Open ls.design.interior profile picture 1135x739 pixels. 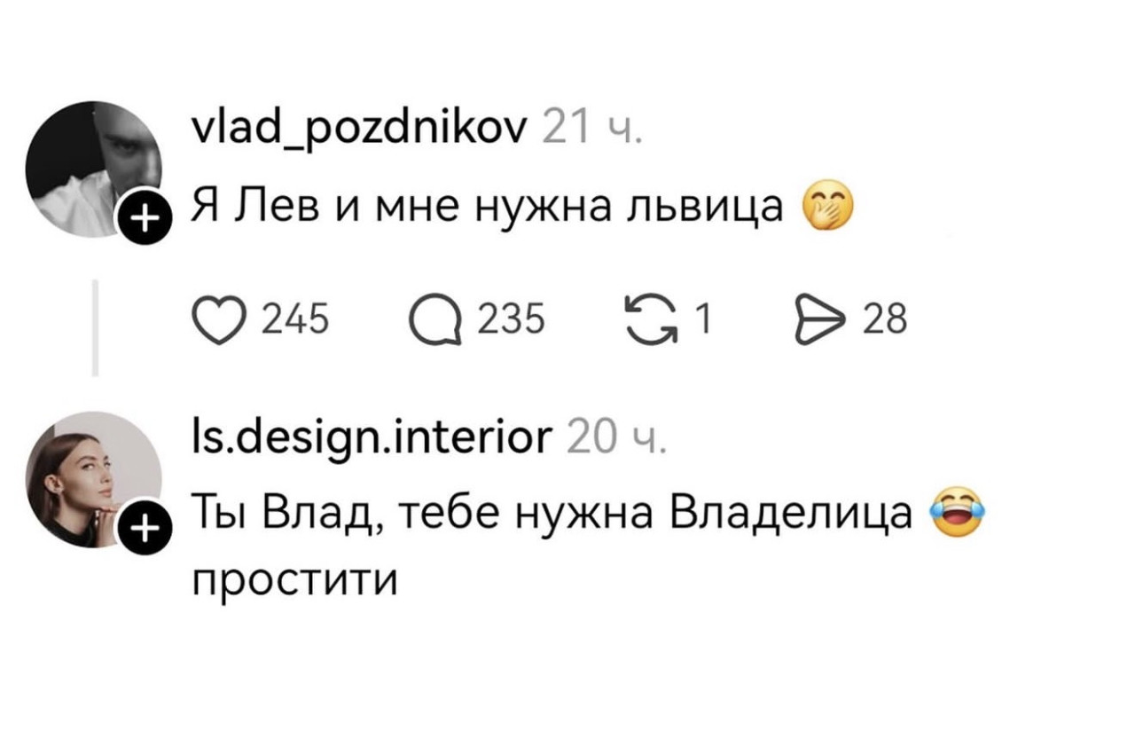pos(92,480)
